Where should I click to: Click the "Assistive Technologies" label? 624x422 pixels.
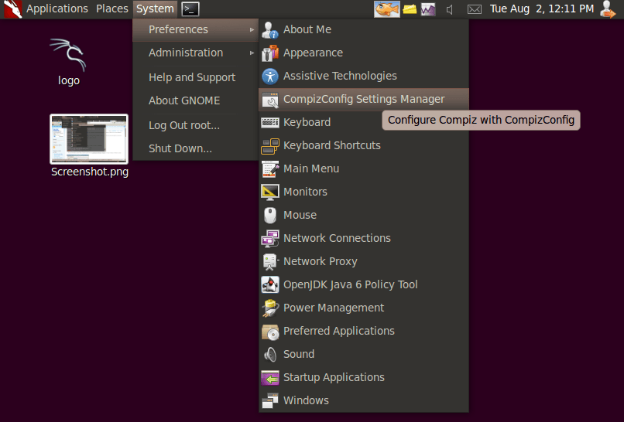[340, 76]
